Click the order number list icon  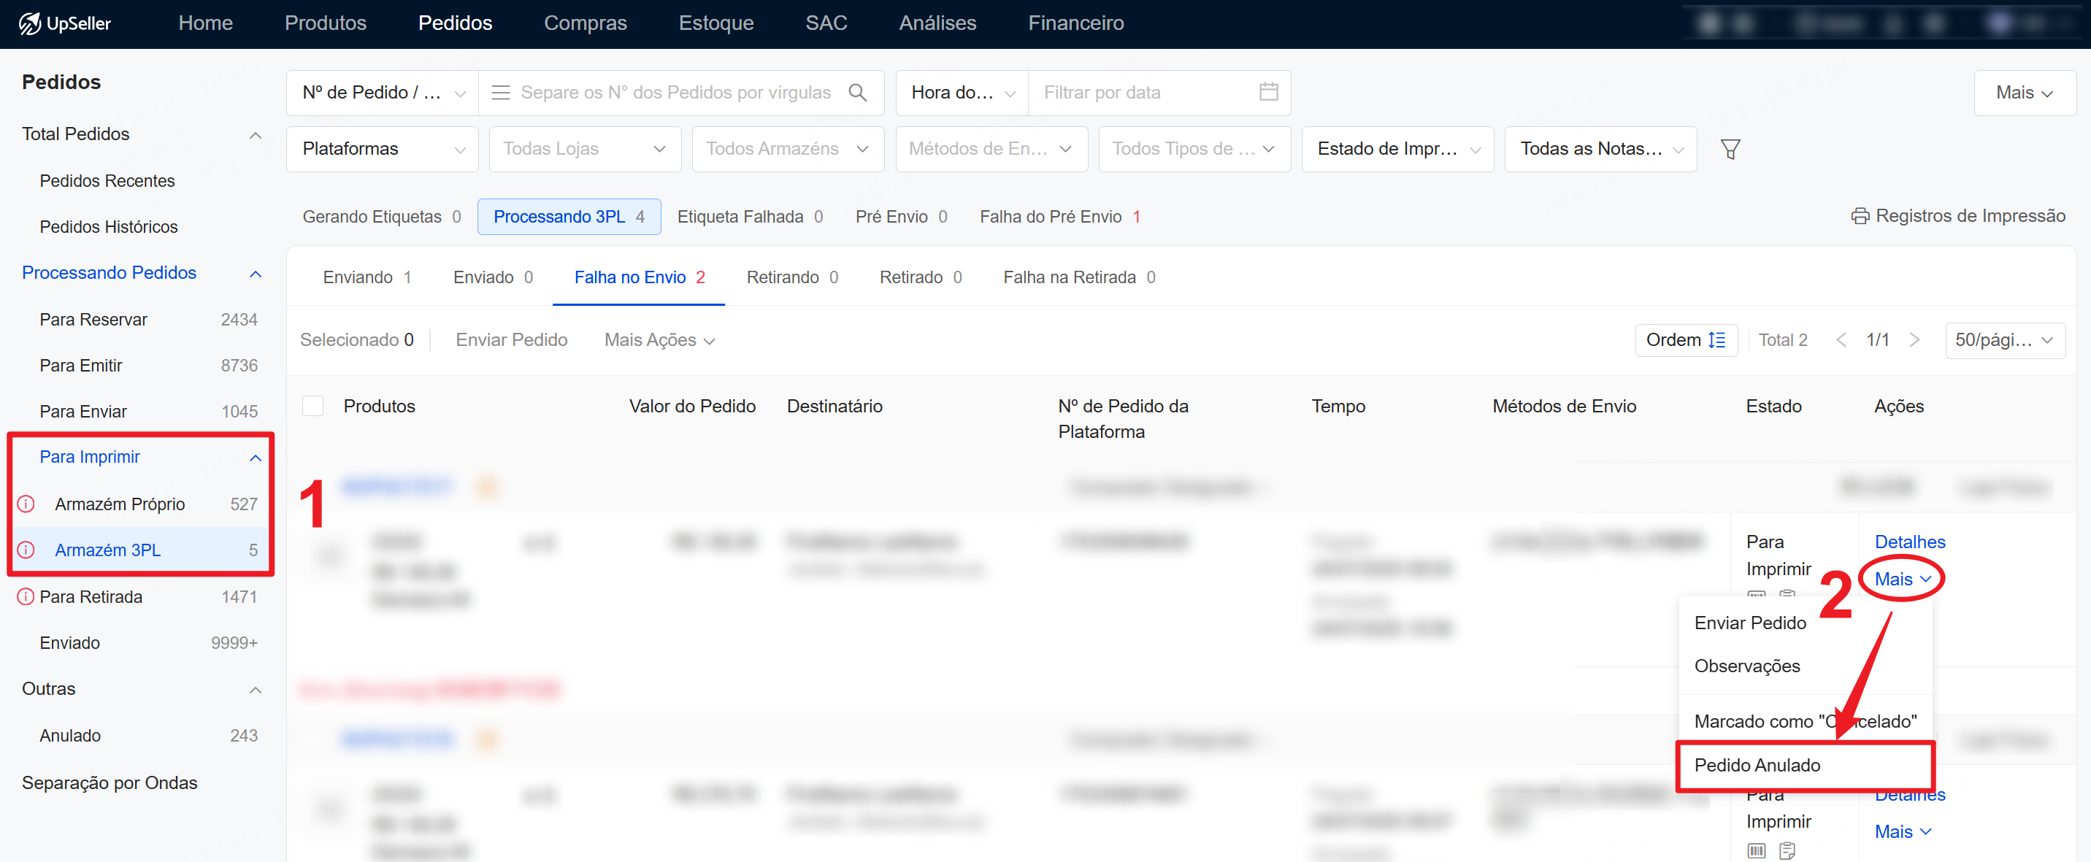(x=501, y=93)
